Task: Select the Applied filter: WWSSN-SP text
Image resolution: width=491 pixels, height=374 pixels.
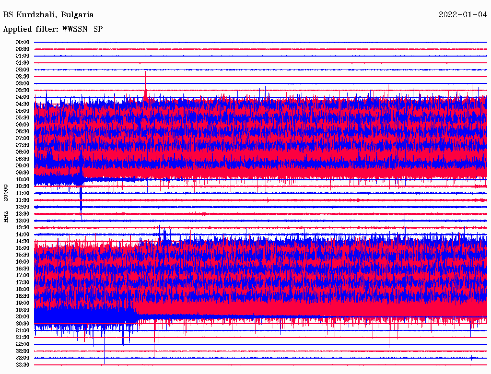Action: [x=53, y=29]
